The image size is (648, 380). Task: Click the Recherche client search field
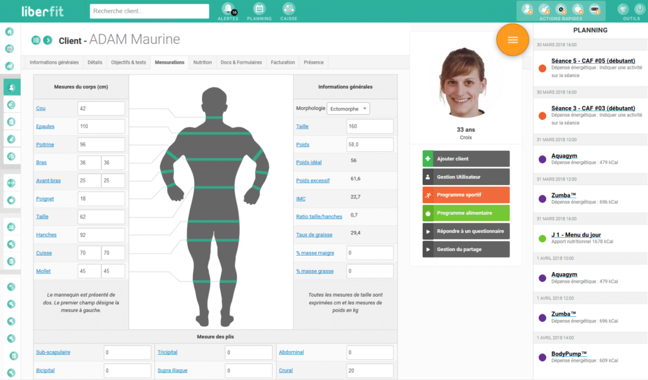(149, 11)
